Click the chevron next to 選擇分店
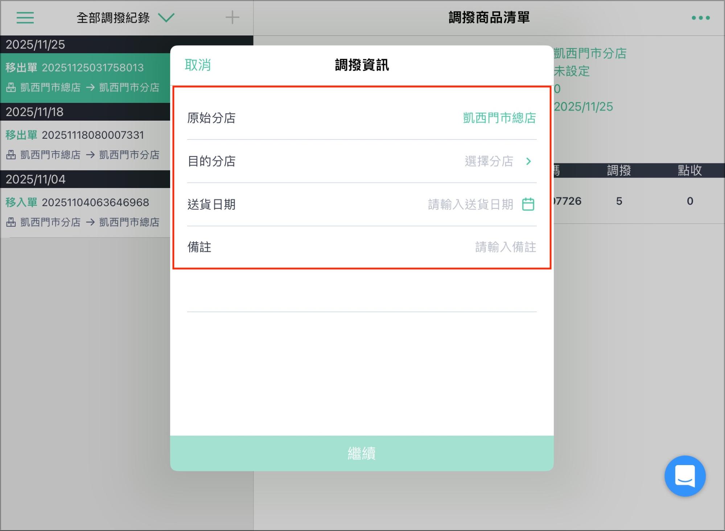 point(528,161)
